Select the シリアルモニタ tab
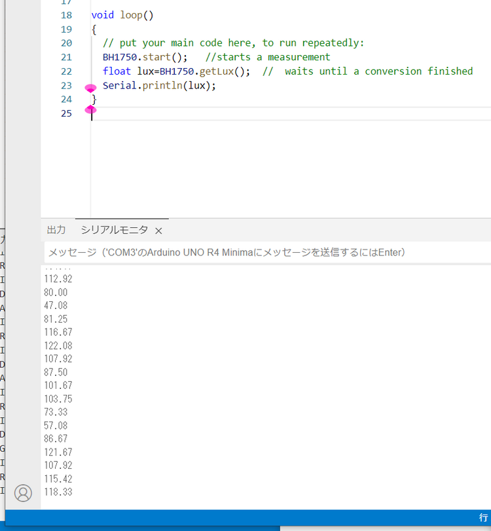491x531 pixels. (114, 230)
